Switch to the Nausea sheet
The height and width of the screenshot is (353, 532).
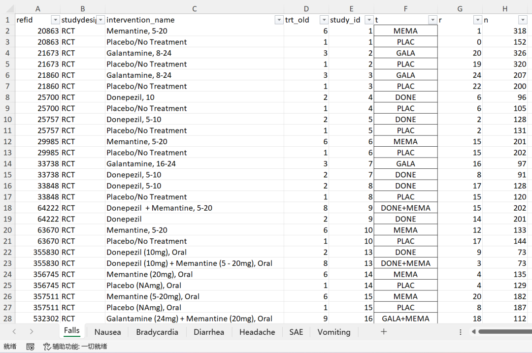pyautogui.click(x=107, y=332)
